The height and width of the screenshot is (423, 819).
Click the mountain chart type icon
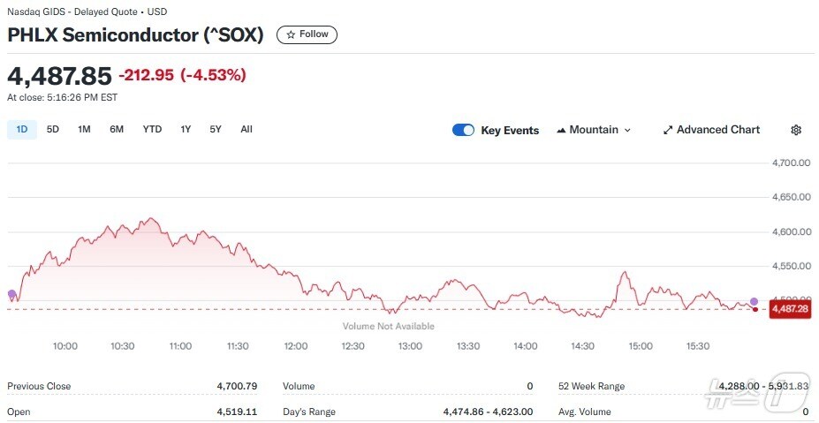click(561, 131)
